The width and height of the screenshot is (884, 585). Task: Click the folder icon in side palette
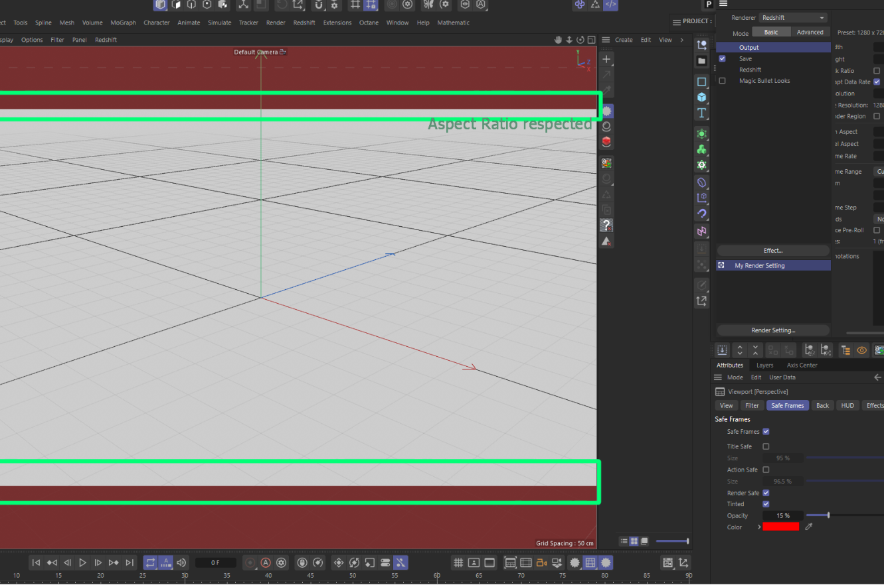pyautogui.click(x=701, y=61)
